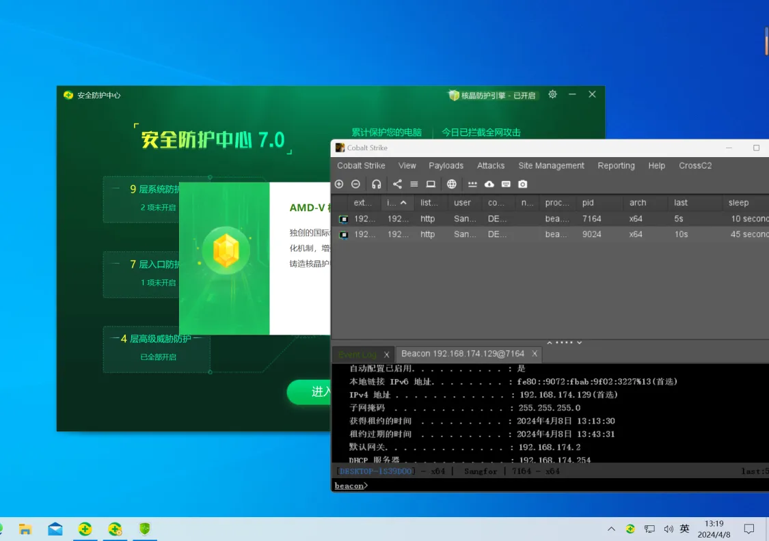The image size is (769, 541).
Task: Click beacon icon of pid 7164 row
Action: (344, 219)
